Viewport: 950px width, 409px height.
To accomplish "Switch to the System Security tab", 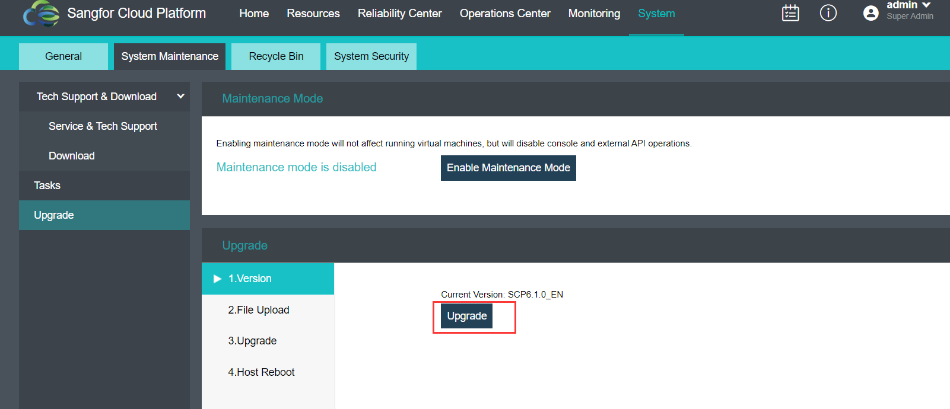I will point(371,56).
